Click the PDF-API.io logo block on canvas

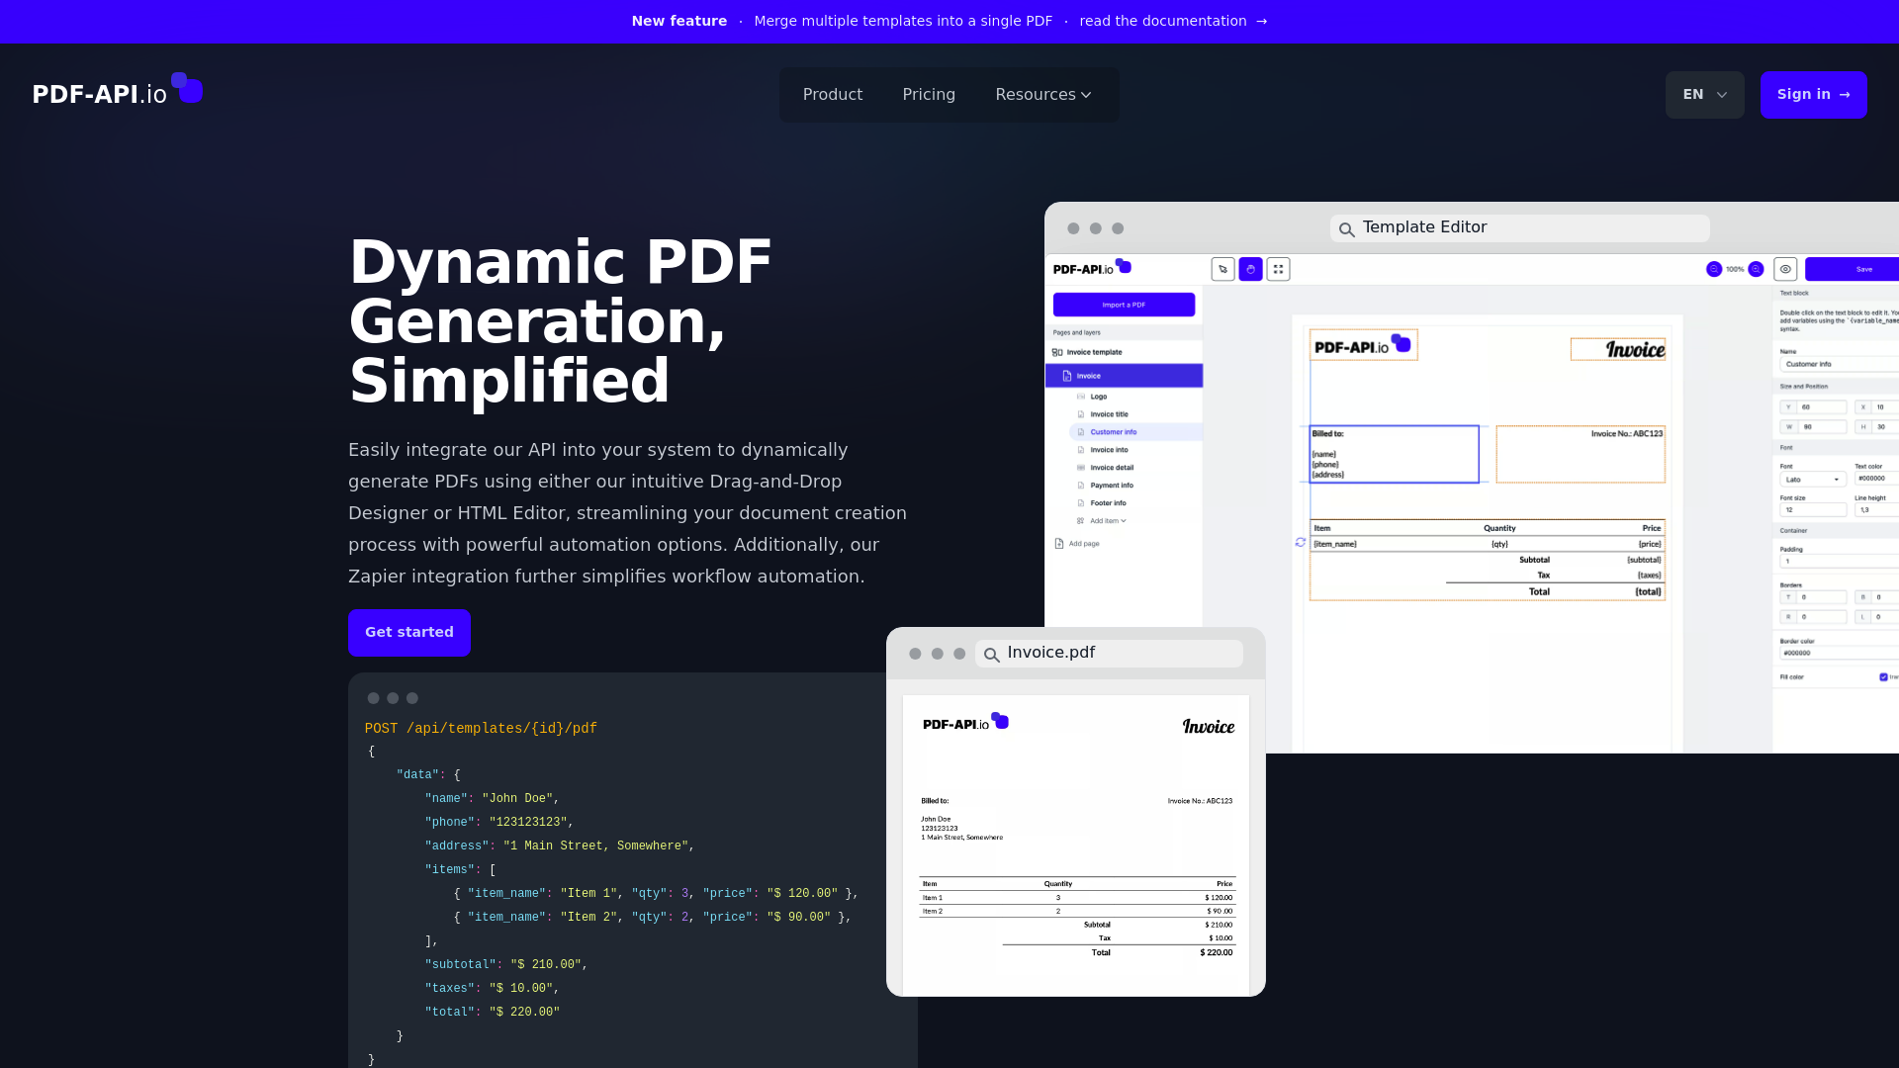pos(1364,345)
